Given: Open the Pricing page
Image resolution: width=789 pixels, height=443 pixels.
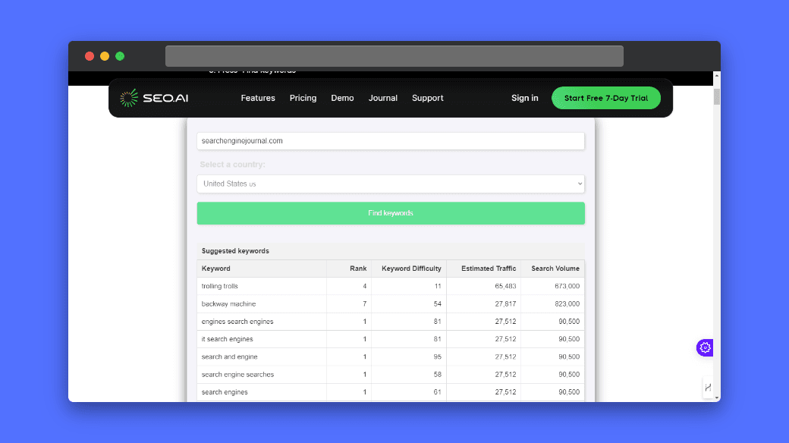Looking at the screenshot, I should pos(303,98).
